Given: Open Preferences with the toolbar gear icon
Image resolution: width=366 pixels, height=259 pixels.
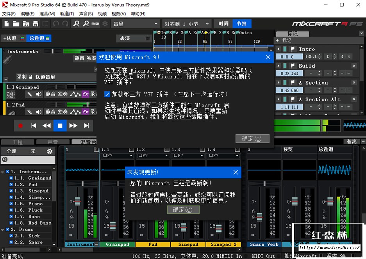Looking at the screenshot, I should (105, 23).
